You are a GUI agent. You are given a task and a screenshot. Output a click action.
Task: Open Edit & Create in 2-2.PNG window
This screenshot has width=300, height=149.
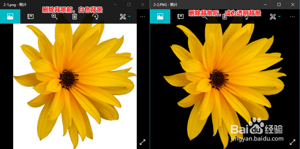(273, 17)
